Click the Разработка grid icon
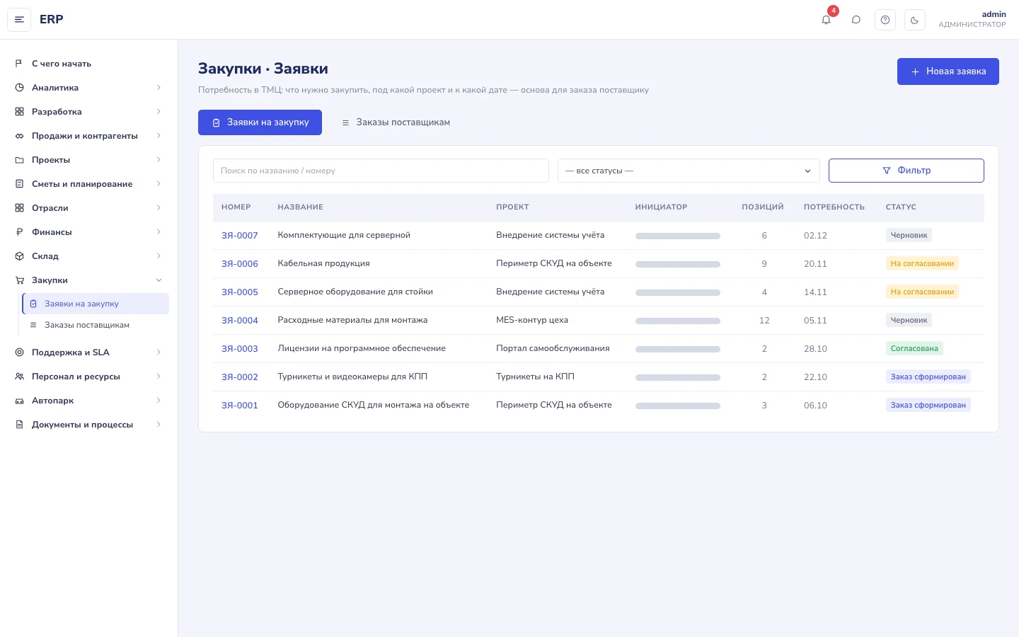The image size is (1019, 637). click(x=19, y=112)
